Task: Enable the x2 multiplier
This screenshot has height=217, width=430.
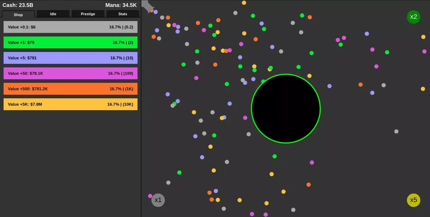Action: [414, 17]
